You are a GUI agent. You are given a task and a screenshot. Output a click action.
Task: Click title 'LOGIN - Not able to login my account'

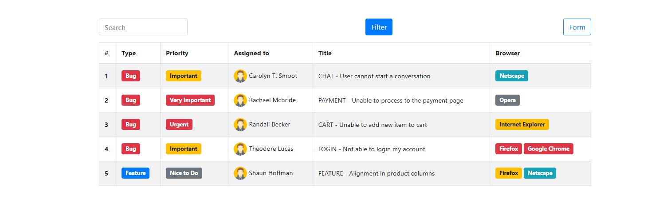[x=372, y=149]
